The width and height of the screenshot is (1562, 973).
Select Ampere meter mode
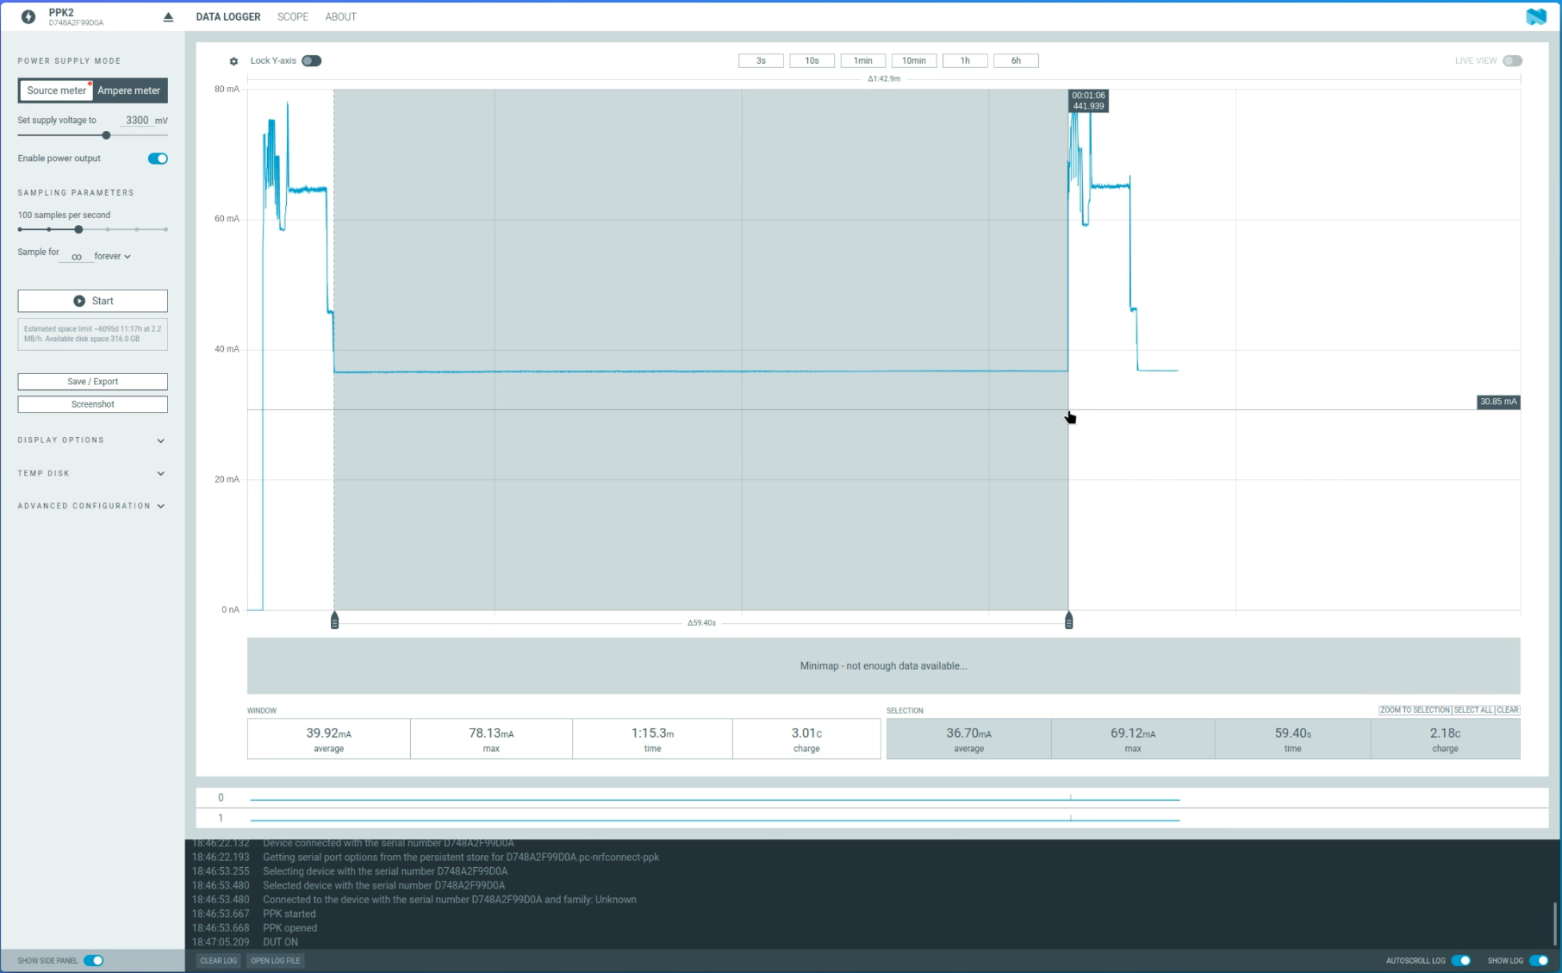(x=129, y=90)
